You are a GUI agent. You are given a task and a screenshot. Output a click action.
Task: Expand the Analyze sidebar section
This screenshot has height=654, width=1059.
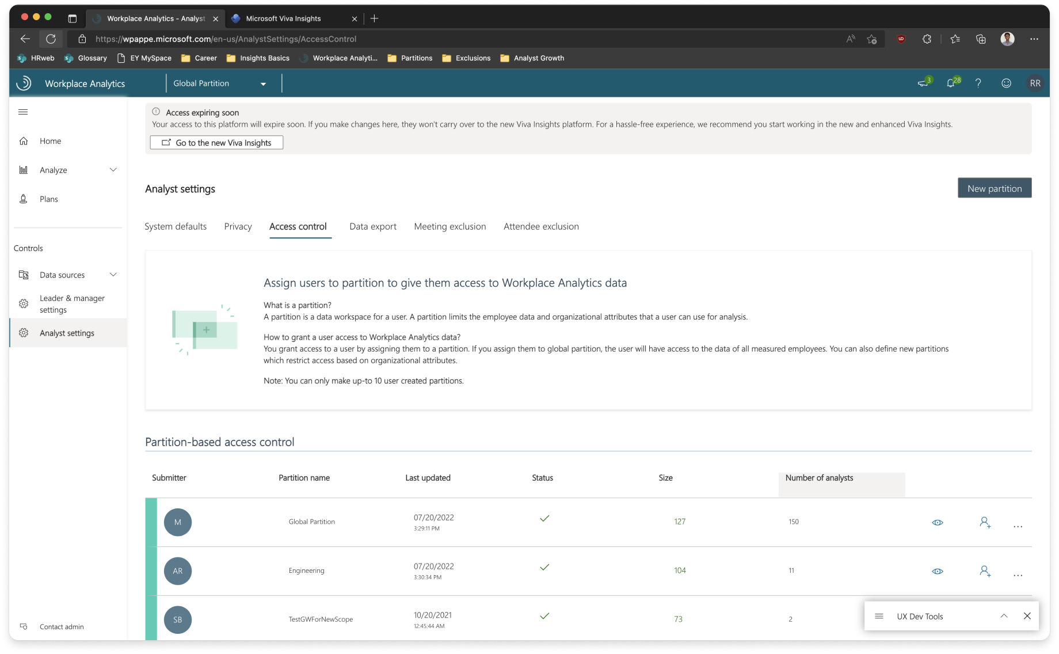113,170
